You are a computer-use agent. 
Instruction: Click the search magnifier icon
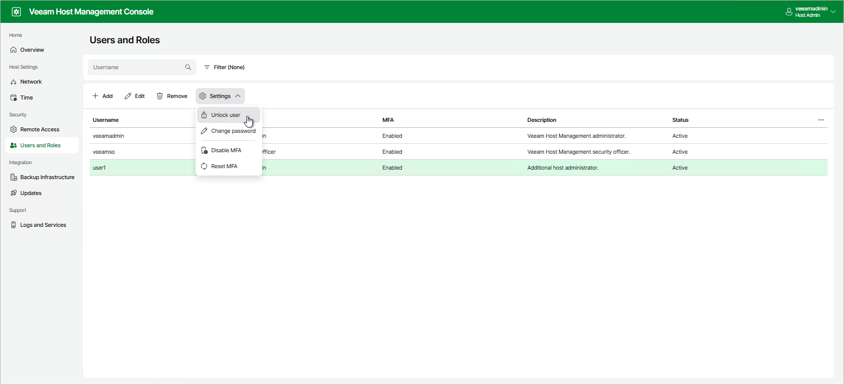point(188,67)
